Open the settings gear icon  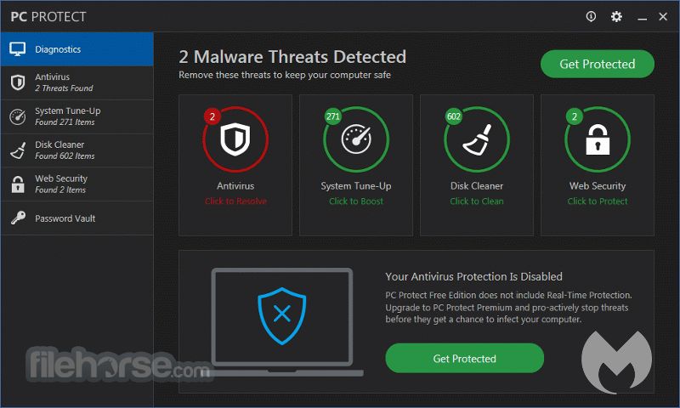(x=616, y=17)
